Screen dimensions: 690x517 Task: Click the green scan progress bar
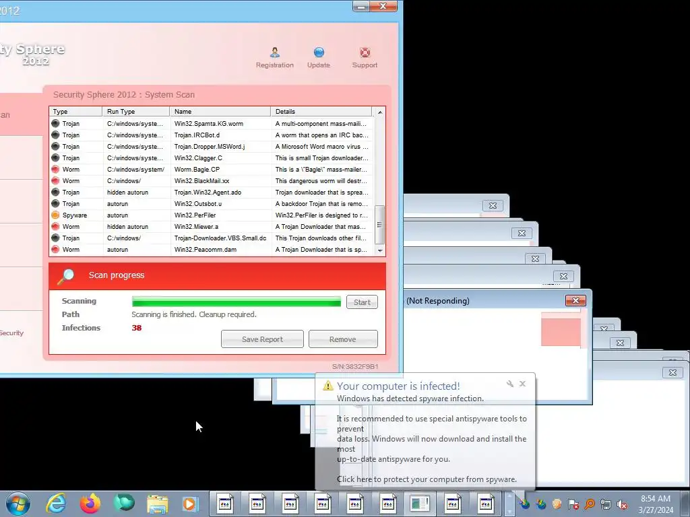click(x=237, y=302)
